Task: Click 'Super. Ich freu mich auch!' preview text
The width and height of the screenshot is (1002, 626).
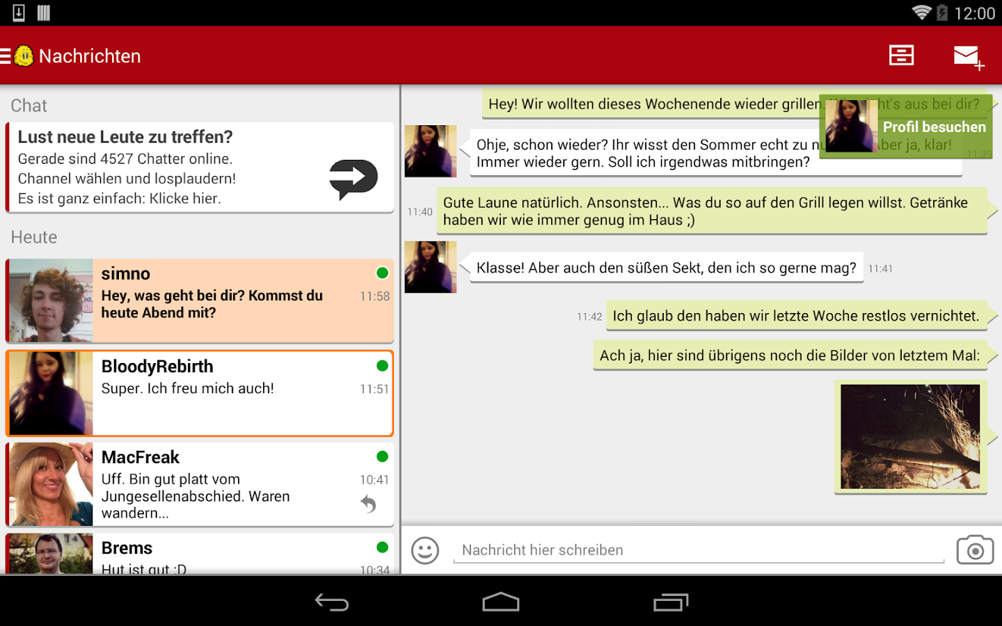Action: [x=188, y=388]
